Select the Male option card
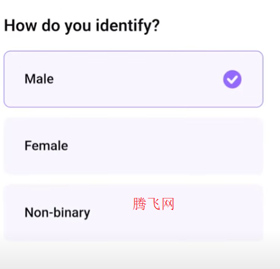This screenshot has height=269, width=280. (x=133, y=79)
